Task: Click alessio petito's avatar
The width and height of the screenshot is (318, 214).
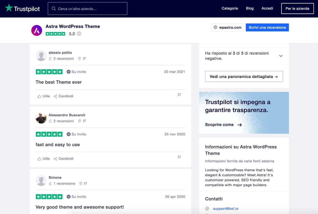Action: [41, 56]
